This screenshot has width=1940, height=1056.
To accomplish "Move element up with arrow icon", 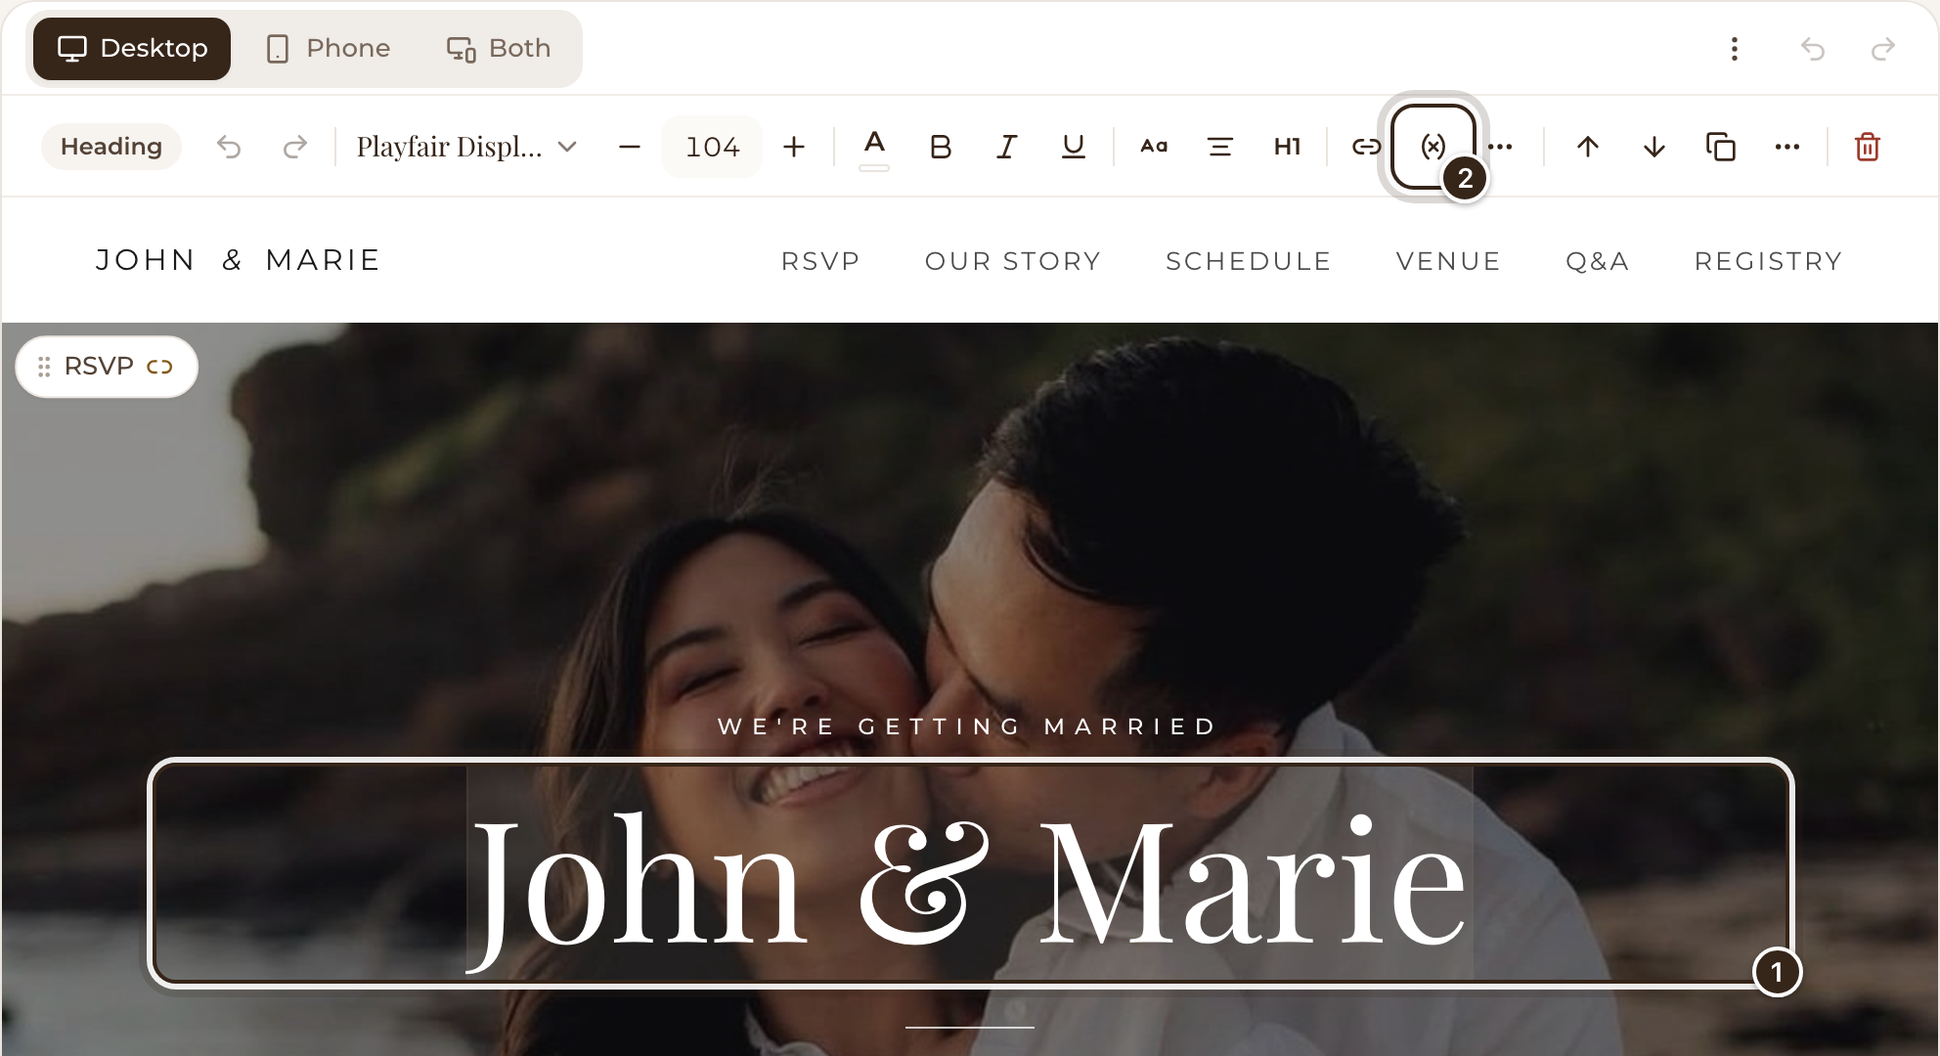I will tap(1588, 147).
